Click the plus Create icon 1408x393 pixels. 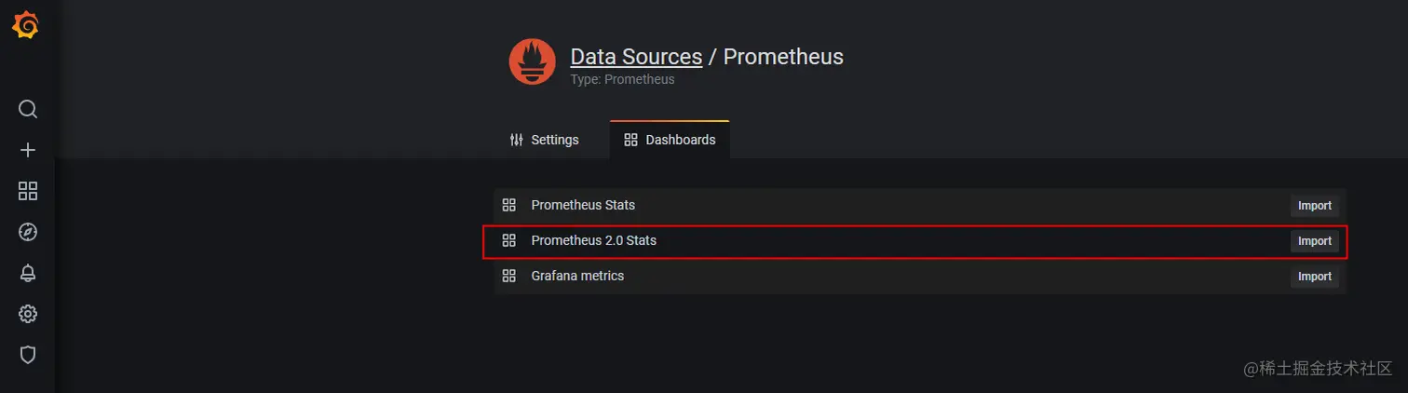(28, 150)
